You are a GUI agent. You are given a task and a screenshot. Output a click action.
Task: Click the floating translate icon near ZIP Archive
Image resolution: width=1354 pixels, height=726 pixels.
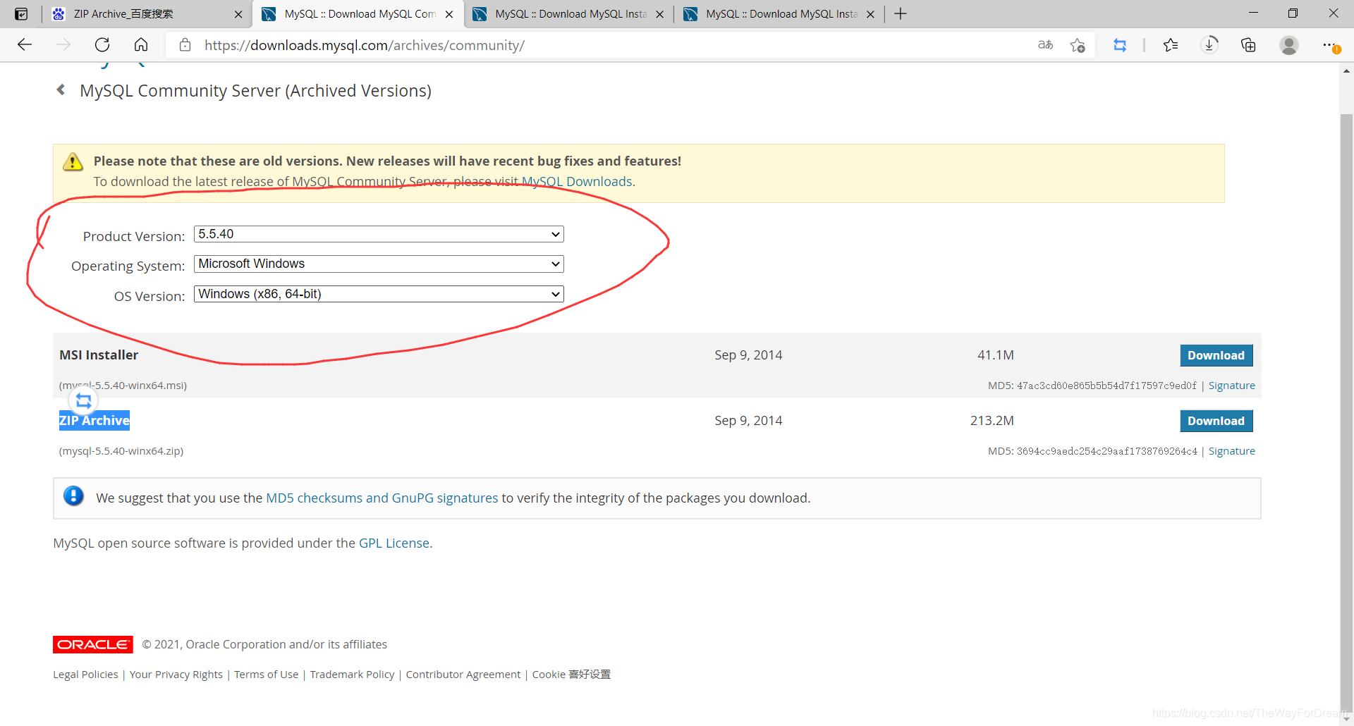83,401
